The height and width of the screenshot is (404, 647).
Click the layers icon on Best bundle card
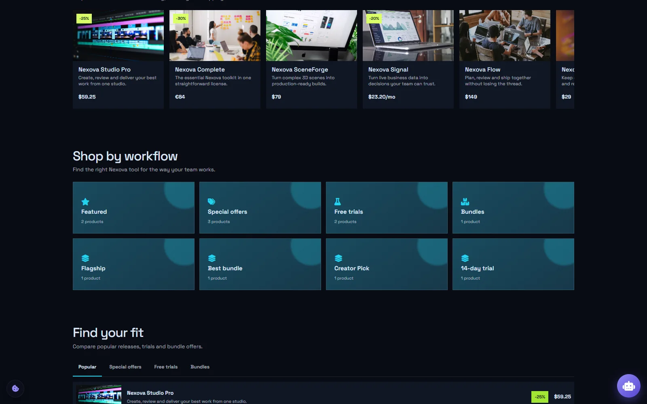tap(212, 258)
